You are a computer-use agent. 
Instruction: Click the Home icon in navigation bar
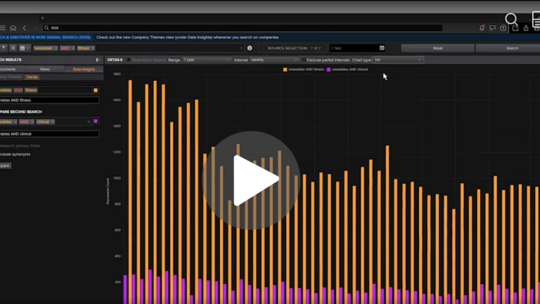13,28
